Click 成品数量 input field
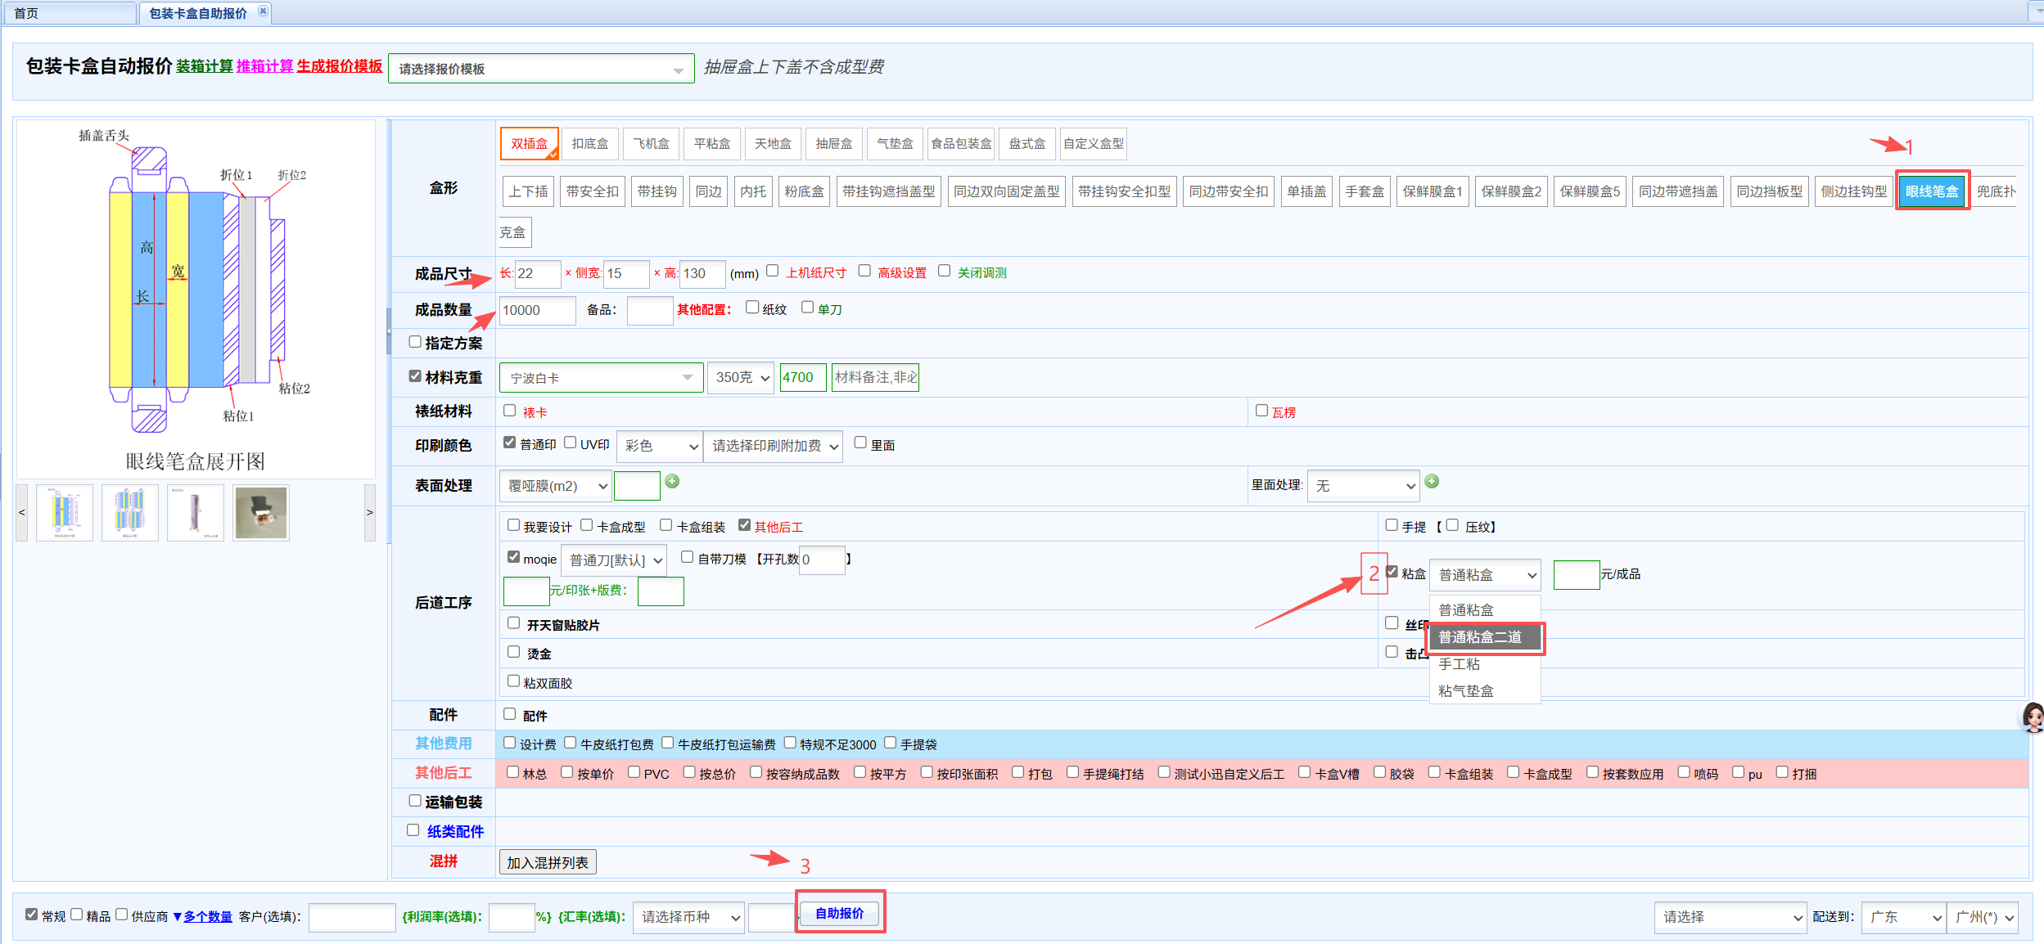 [537, 310]
